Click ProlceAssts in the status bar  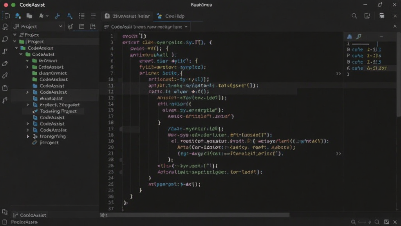pos(24,222)
